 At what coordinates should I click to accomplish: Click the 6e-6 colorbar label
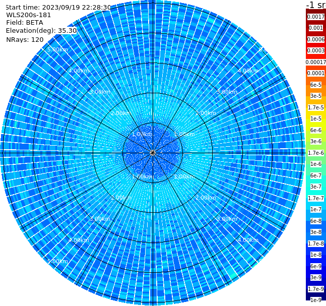(316, 130)
